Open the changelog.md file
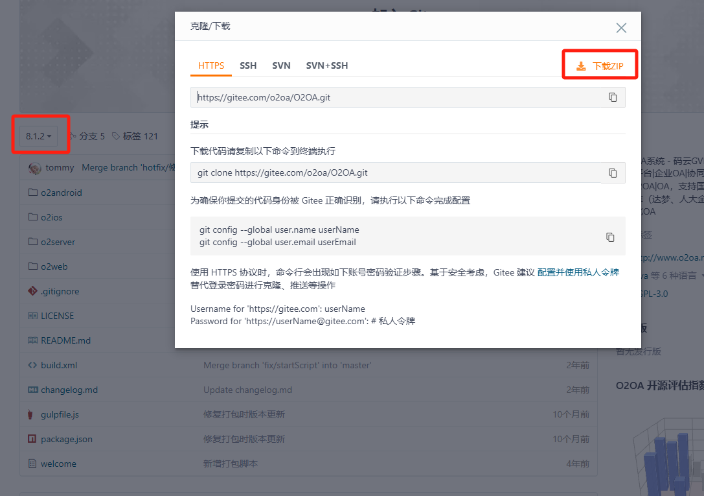 pos(69,390)
